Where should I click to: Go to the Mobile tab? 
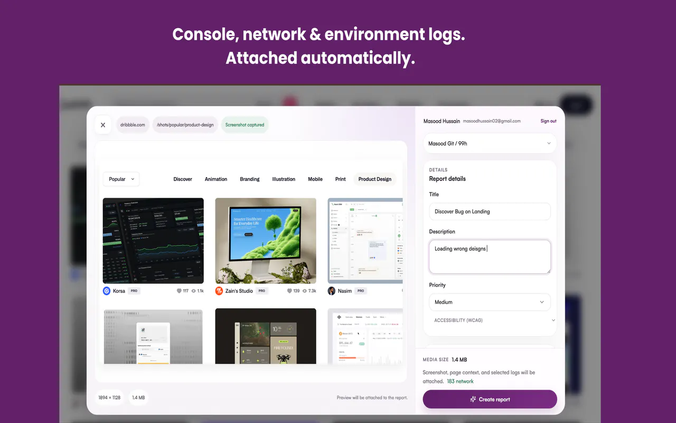[x=315, y=179]
